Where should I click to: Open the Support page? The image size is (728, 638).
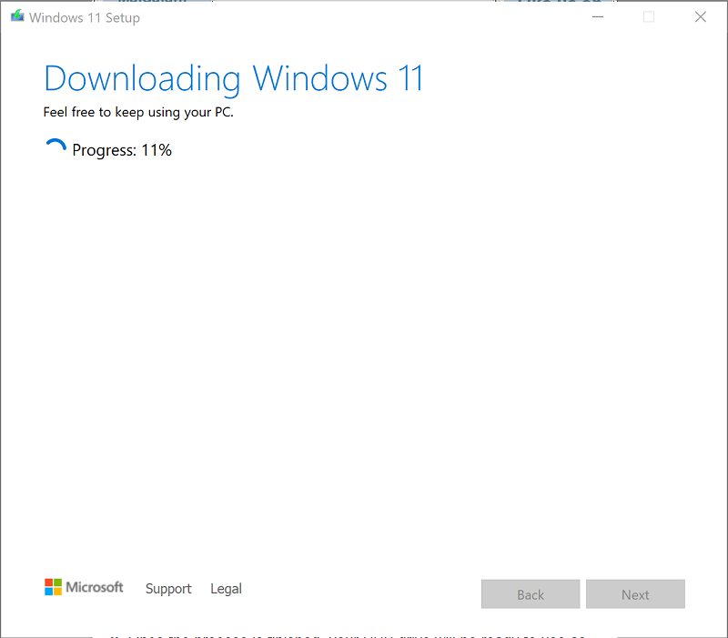pyautogui.click(x=168, y=589)
